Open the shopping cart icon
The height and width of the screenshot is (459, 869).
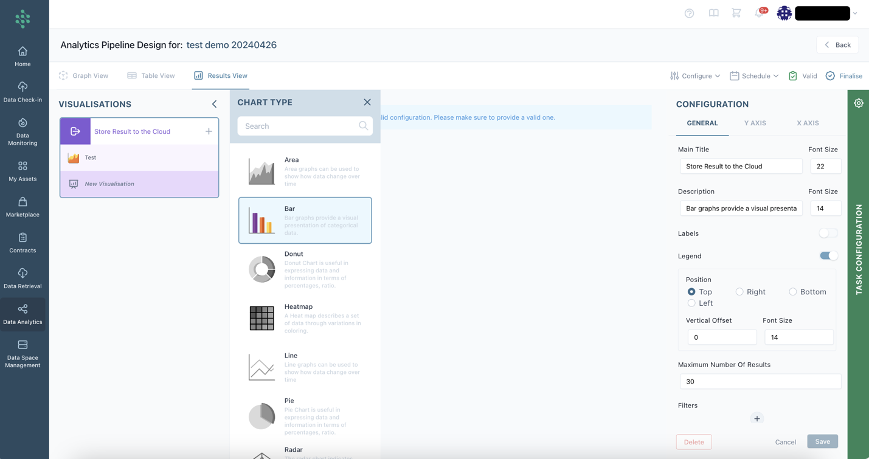click(x=736, y=13)
